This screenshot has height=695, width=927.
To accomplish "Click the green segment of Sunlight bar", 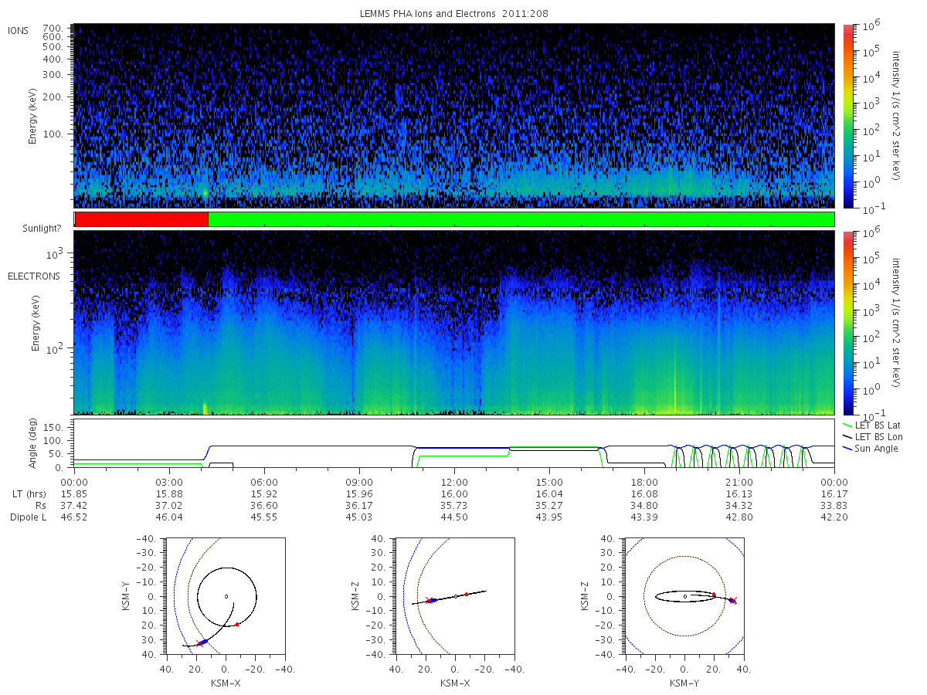I will [521, 219].
